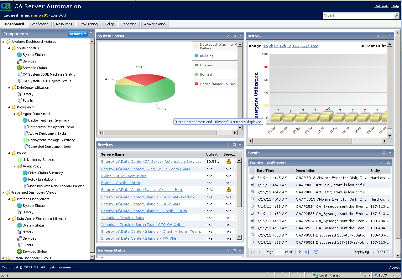Click the Critical/Major Failure red legend swatch
Screen dimensions: 402x279
tap(196, 84)
